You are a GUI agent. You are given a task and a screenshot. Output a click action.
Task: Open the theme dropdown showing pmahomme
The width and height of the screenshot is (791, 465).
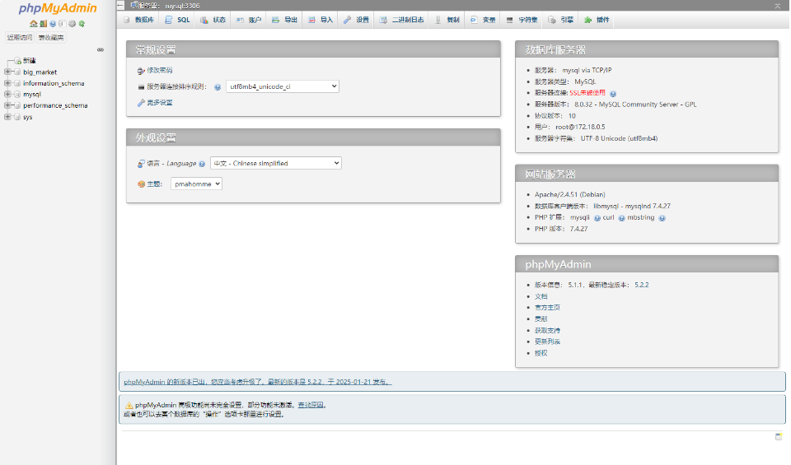[x=196, y=184]
